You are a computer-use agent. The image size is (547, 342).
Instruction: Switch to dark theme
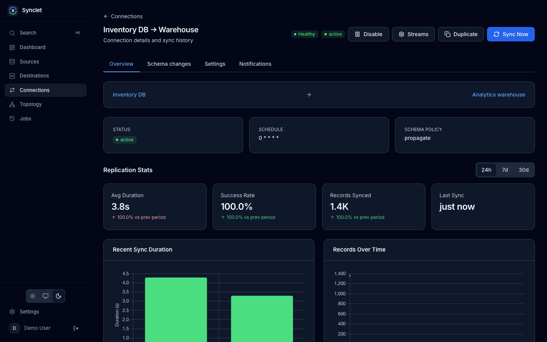pyautogui.click(x=58, y=296)
